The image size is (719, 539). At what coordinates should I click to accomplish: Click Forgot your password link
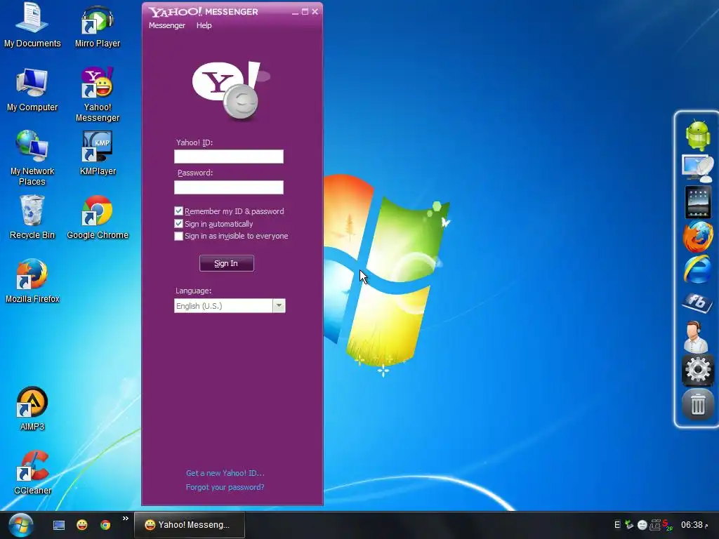[225, 487]
